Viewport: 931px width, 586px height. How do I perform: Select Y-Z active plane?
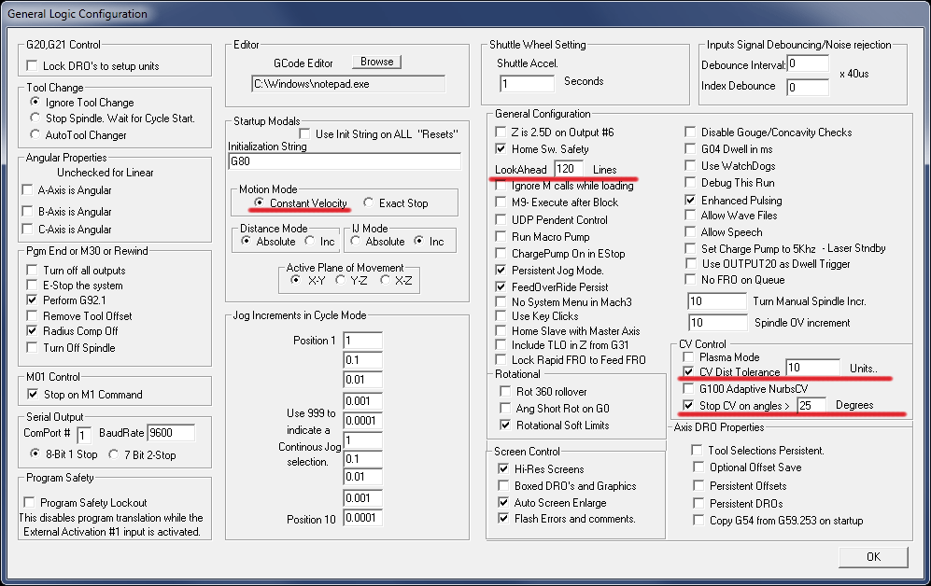(x=340, y=279)
